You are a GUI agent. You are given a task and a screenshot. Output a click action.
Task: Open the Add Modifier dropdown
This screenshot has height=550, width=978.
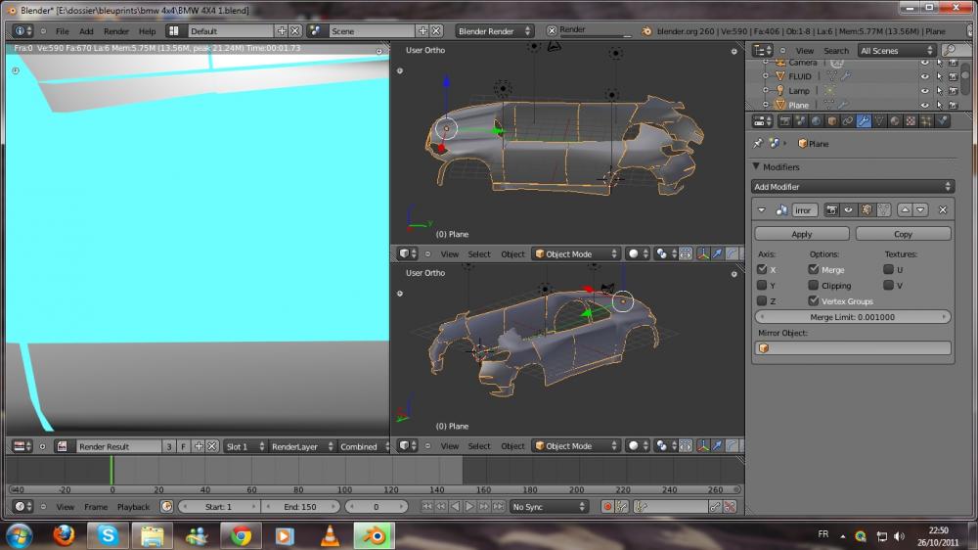[852, 187]
